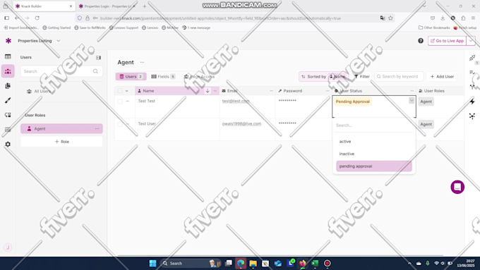Open browser tab list chevron
The width and height of the screenshot is (480, 270).
coord(424,6)
